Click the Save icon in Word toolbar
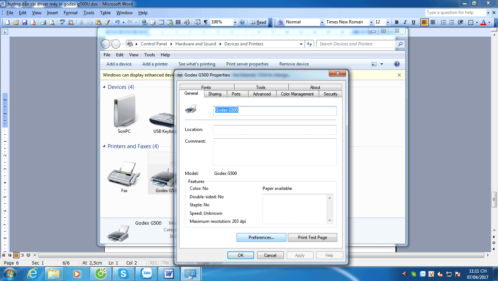498x281 pixels. [x=25, y=22]
